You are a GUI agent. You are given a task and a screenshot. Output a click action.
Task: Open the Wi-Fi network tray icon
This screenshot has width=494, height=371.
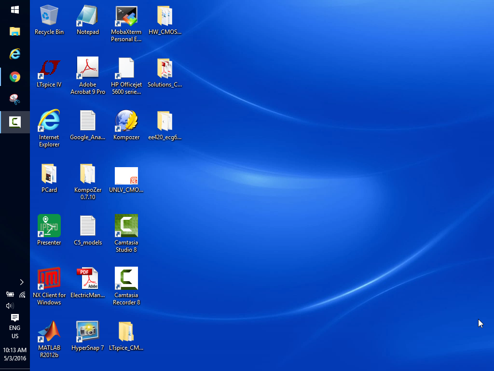(22, 294)
